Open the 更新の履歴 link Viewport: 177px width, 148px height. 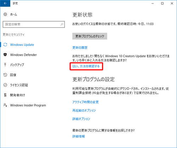80,48
